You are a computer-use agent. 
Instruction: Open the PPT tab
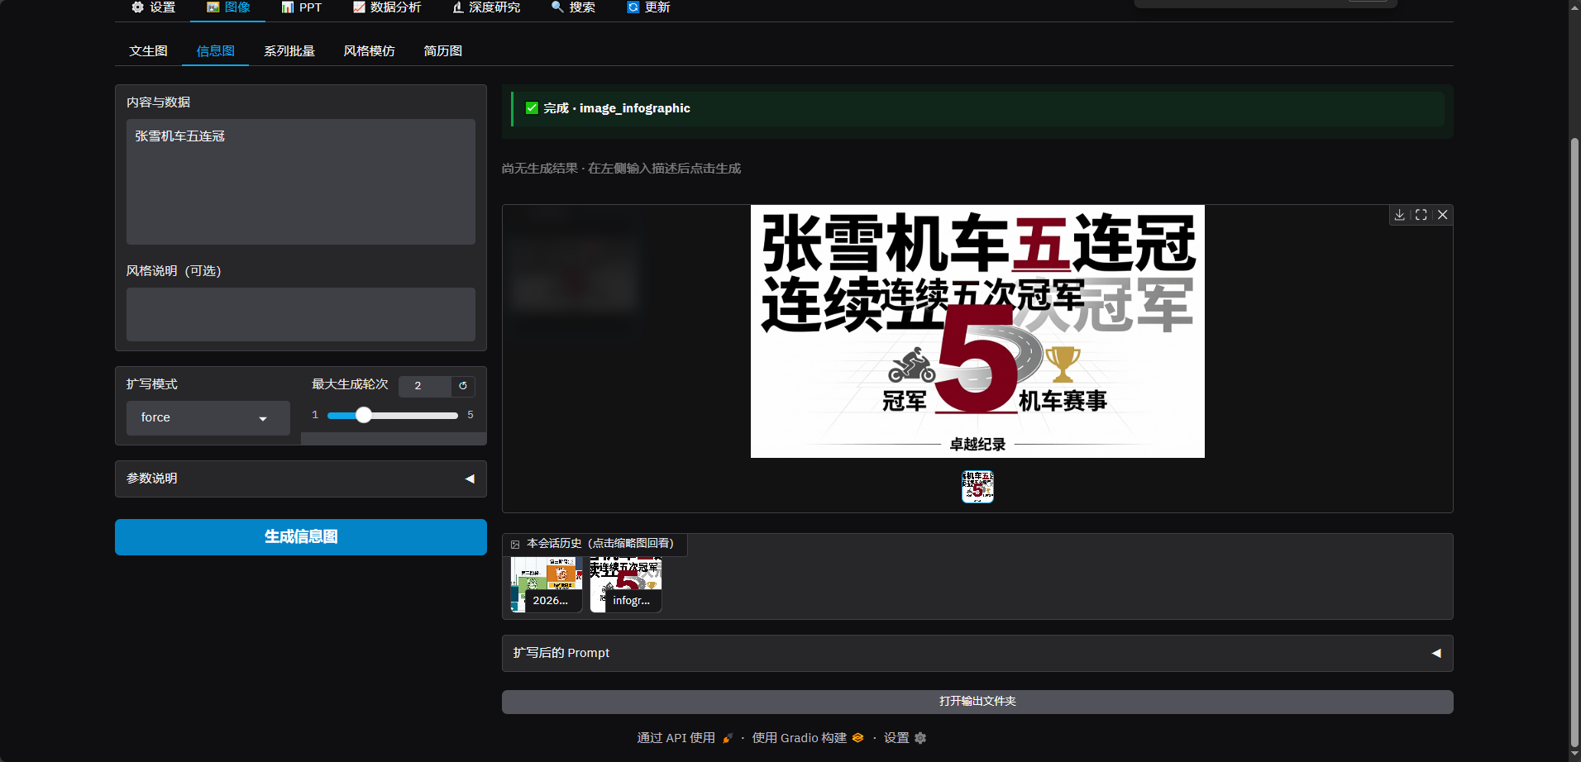click(x=301, y=7)
